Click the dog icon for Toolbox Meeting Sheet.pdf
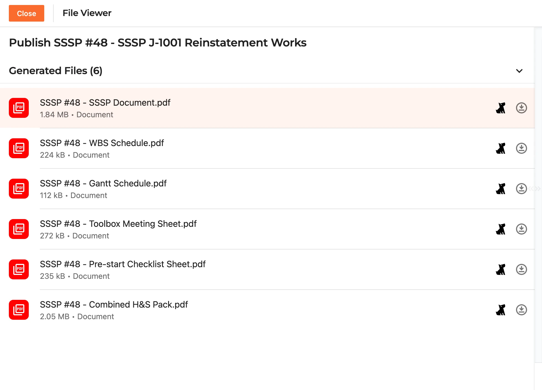542x390 pixels. tap(501, 229)
